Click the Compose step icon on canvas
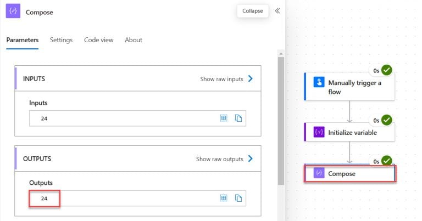This screenshot has height=221, width=422. pos(319,173)
